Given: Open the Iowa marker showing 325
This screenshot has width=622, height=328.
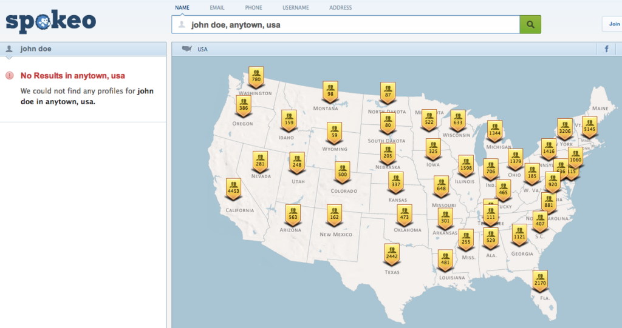Looking at the screenshot, I should (x=433, y=150).
